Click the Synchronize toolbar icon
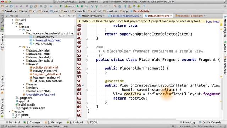This screenshot has width=227, height=128. 11,6
